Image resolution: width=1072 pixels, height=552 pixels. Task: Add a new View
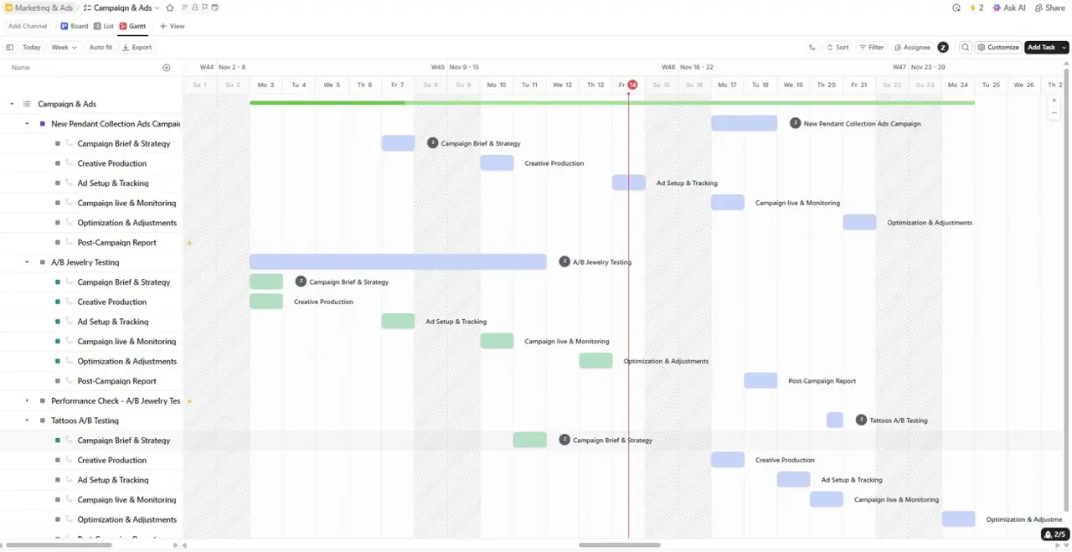coord(172,26)
